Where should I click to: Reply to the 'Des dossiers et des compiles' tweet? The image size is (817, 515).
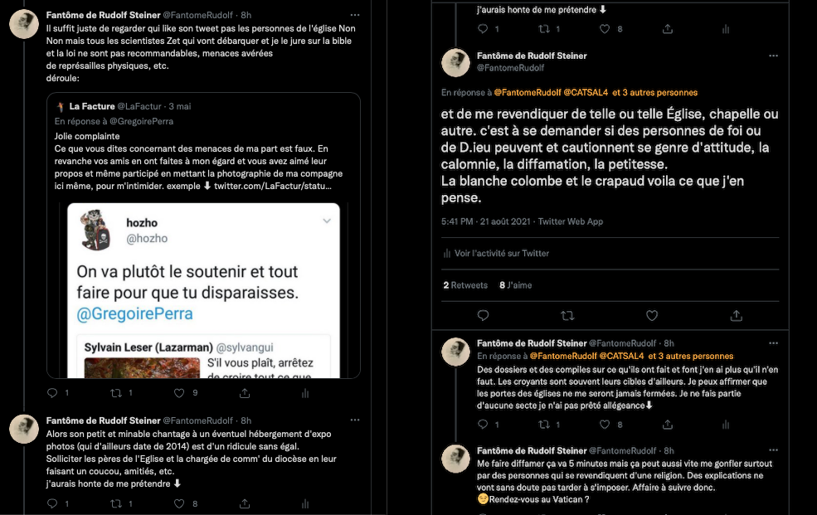[x=484, y=425]
